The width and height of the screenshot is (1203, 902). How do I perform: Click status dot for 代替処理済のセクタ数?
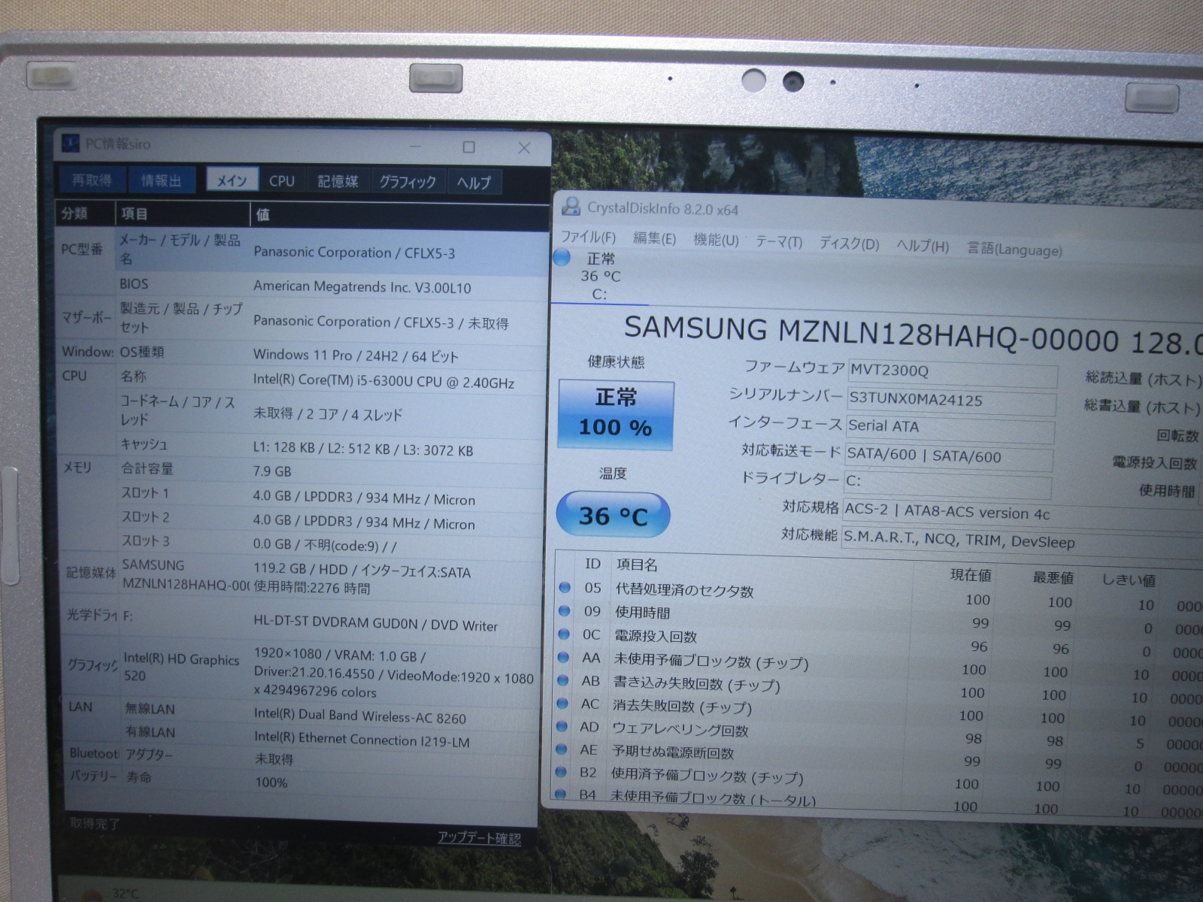pos(564,588)
